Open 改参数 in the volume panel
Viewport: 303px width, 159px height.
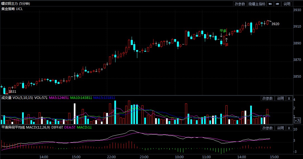pyautogui.click(x=268, y=98)
